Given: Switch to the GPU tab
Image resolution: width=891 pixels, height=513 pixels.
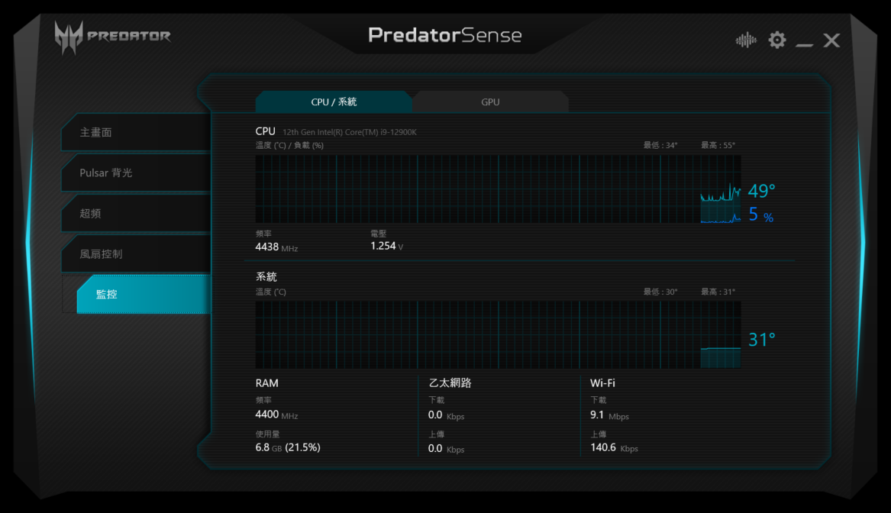Looking at the screenshot, I should [x=490, y=102].
